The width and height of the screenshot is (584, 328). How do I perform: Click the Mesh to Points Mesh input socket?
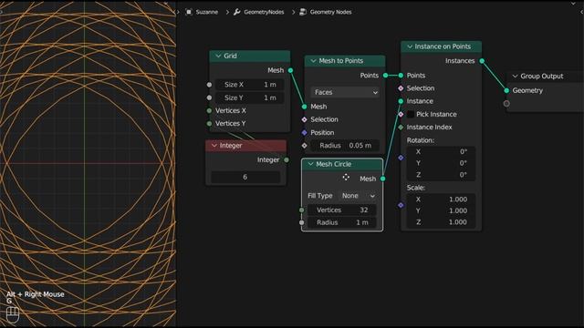click(x=304, y=107)
